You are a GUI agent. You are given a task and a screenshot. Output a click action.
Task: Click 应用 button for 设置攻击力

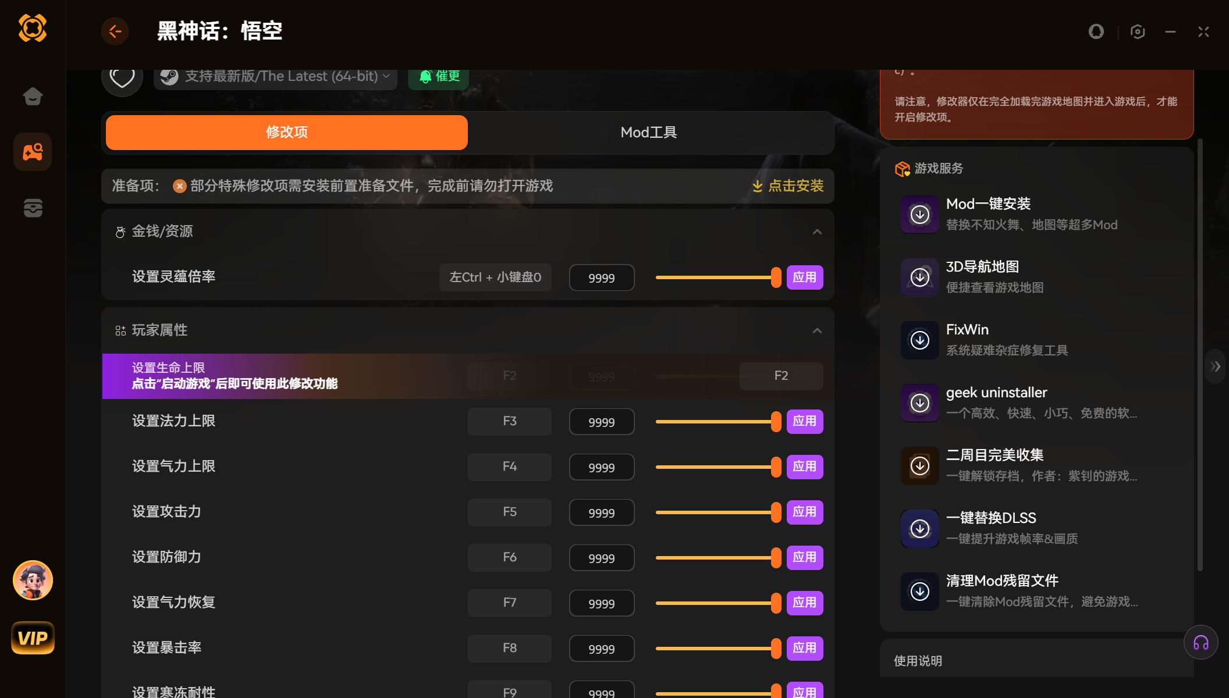click(x=804, y=512)
